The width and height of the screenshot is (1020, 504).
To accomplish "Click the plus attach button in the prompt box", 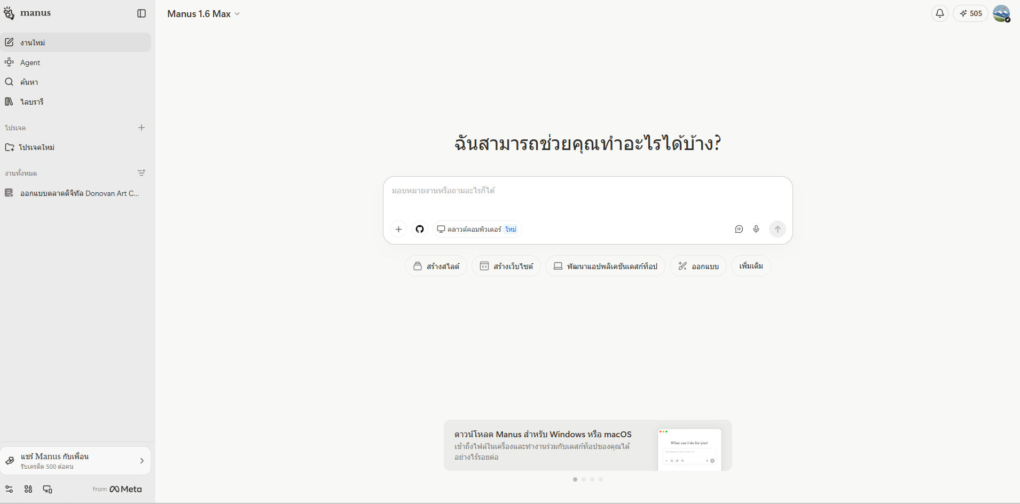I will point(398,229).
